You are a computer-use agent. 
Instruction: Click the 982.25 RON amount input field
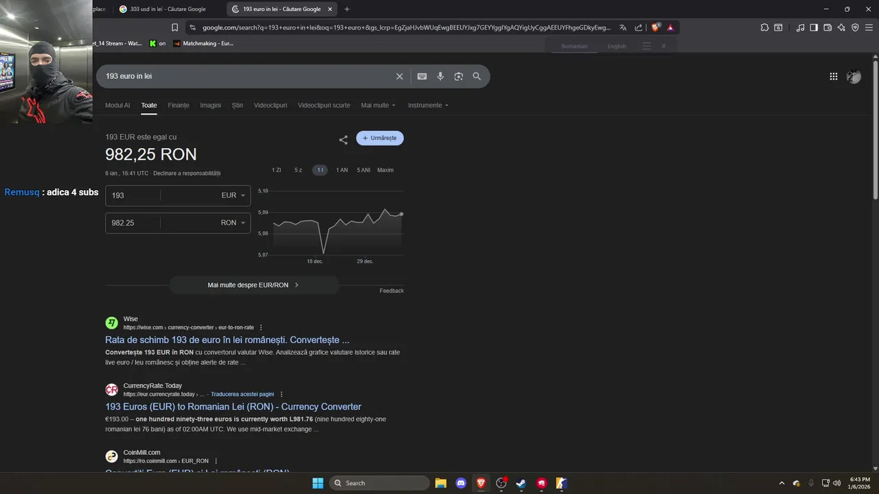133,223
